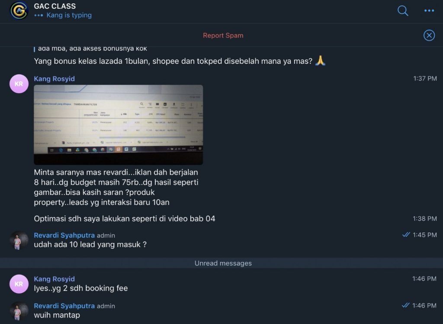
Task: Open the GAC CLASS group logo avatar
Action: [19, 11]
